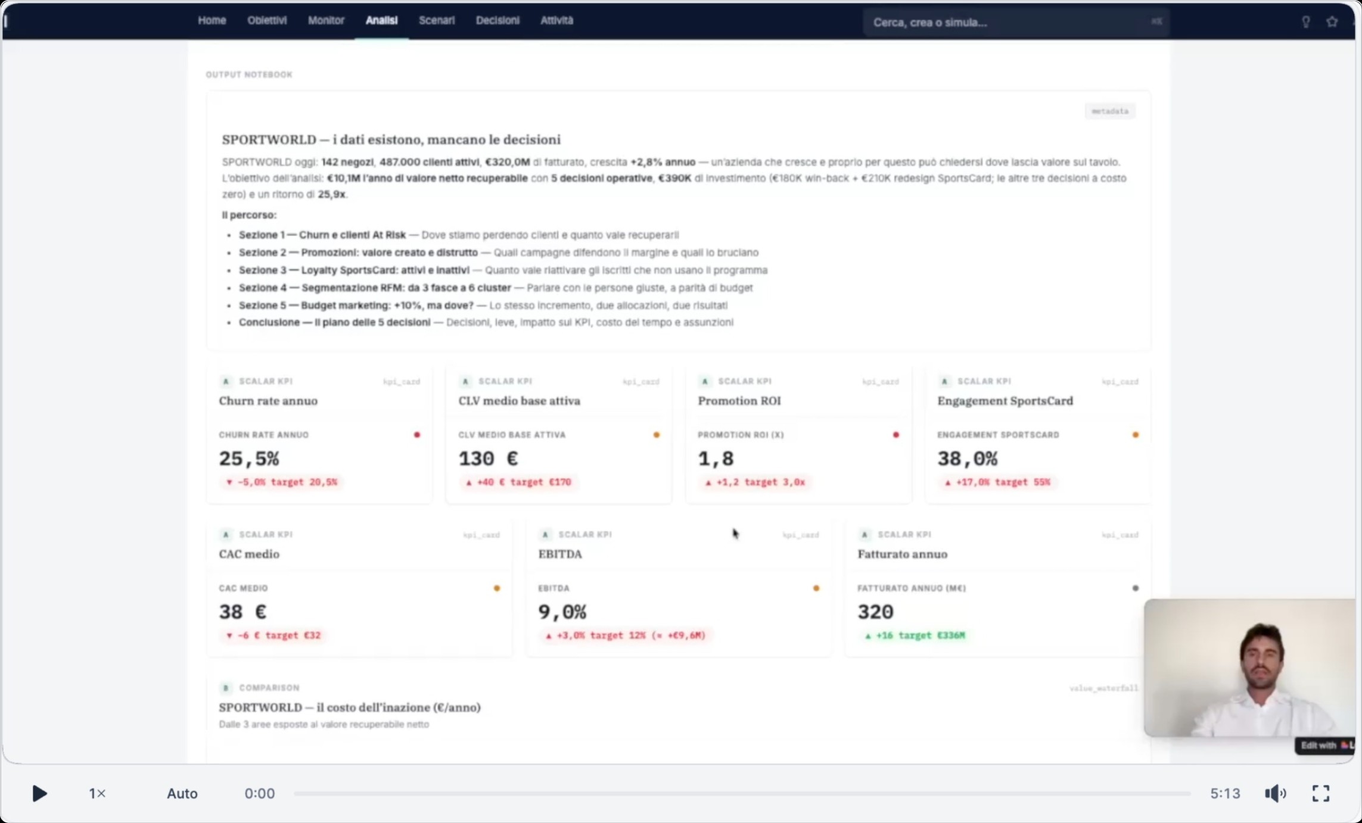
Task: Click the '-5,0% target 20,5%' badge
Action: 281,482
